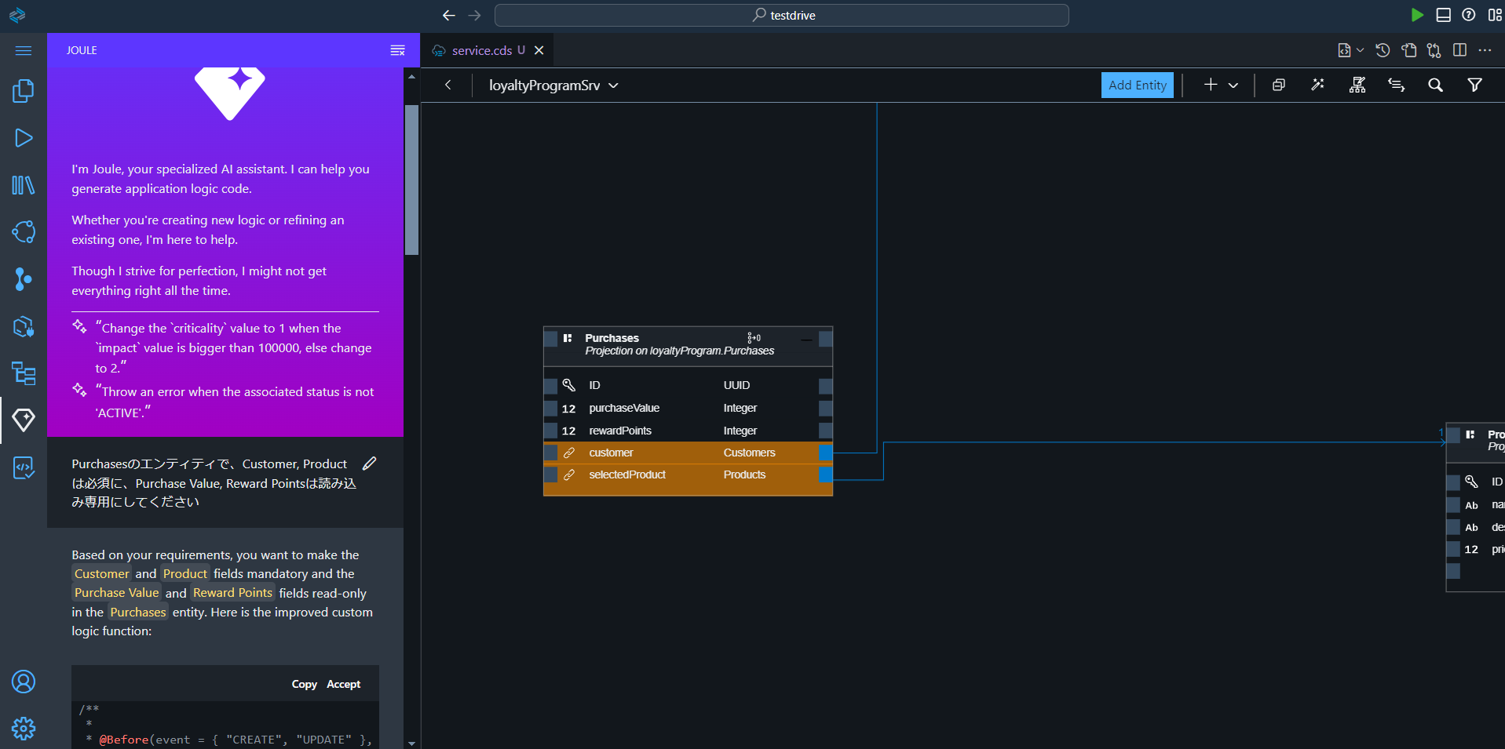The width and height of the screenshot is (1505, 749).
Task: Open search in the modeler toolbar
Action: coord(1435,85)
